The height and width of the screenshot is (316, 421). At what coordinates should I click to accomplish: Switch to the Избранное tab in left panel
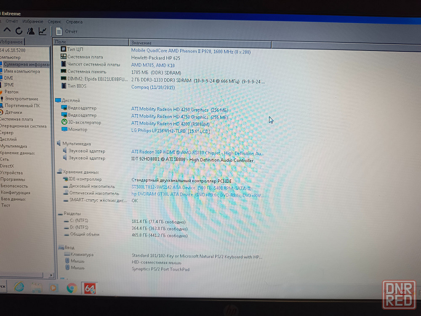point(11,42)
